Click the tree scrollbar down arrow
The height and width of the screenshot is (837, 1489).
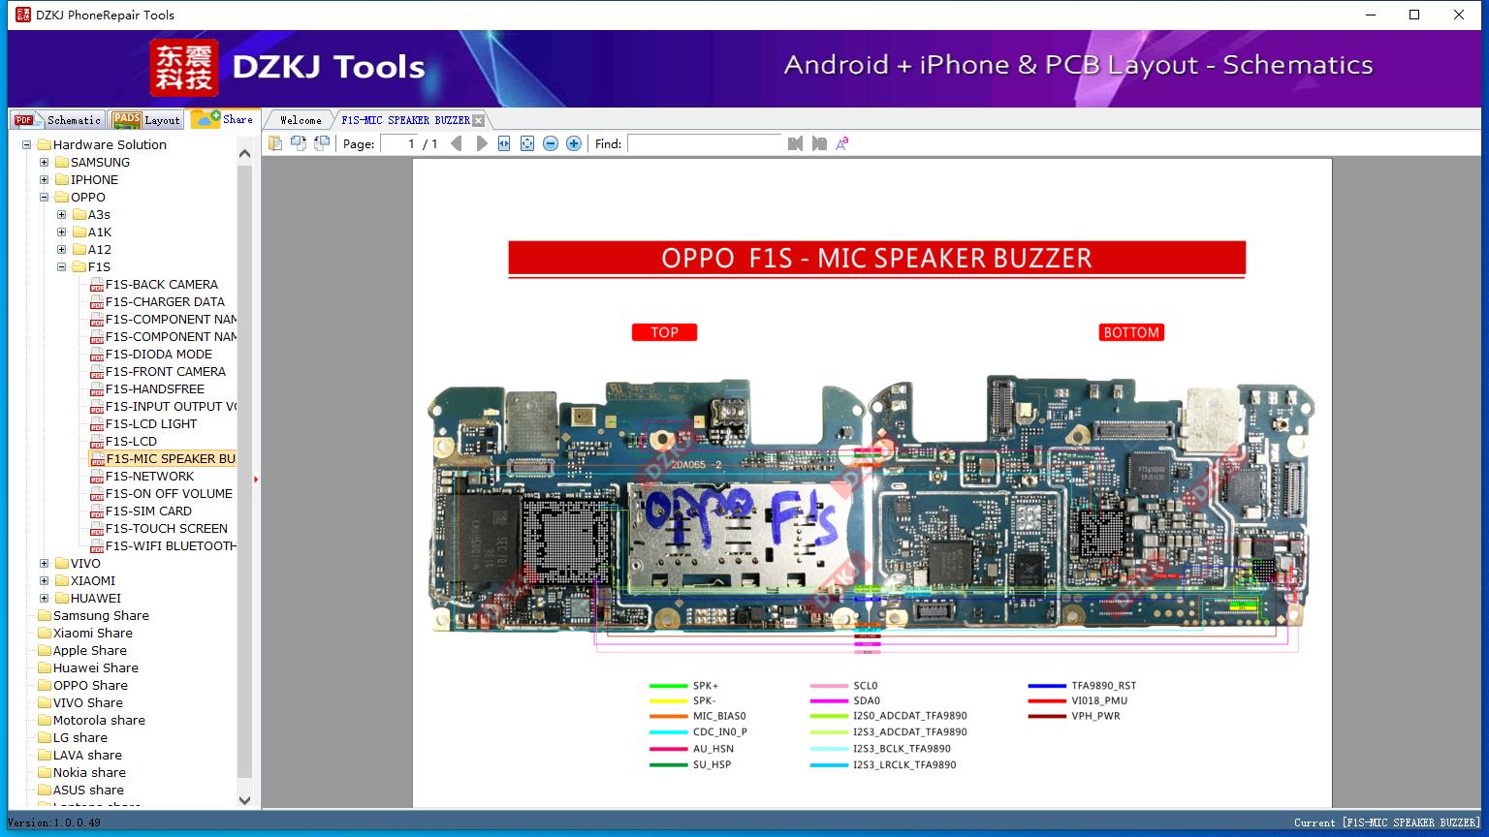pos(244,800)
